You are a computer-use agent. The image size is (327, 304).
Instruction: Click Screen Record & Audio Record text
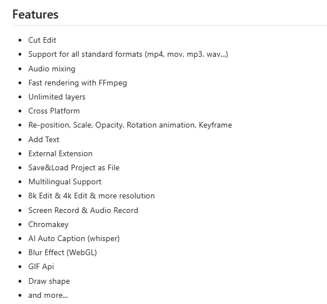click(x=83, y=210)
